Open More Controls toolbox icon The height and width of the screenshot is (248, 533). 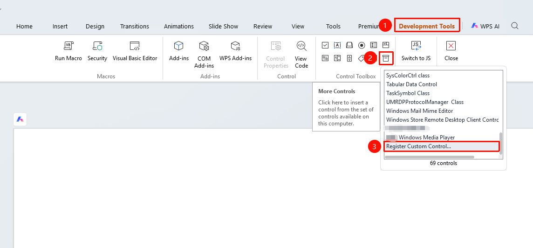385,58
